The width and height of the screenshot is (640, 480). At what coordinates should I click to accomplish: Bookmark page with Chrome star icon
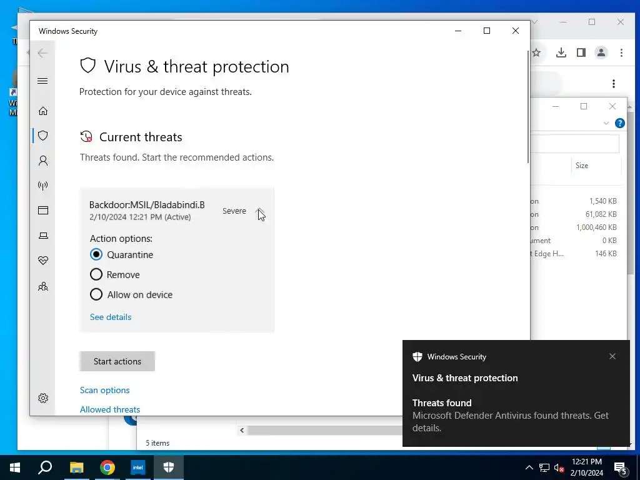(x=537, y=52)
